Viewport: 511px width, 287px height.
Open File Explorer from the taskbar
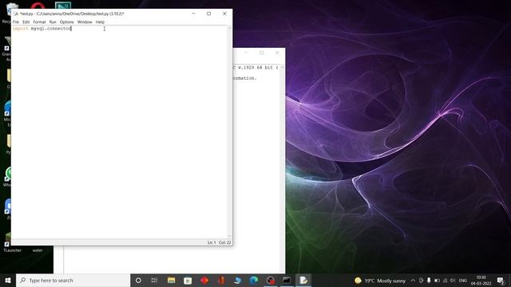(x=171, y=280)
